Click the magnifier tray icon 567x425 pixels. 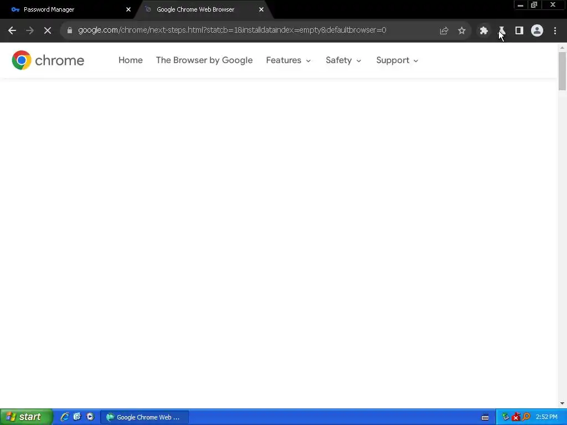click(x=526, y=417)
